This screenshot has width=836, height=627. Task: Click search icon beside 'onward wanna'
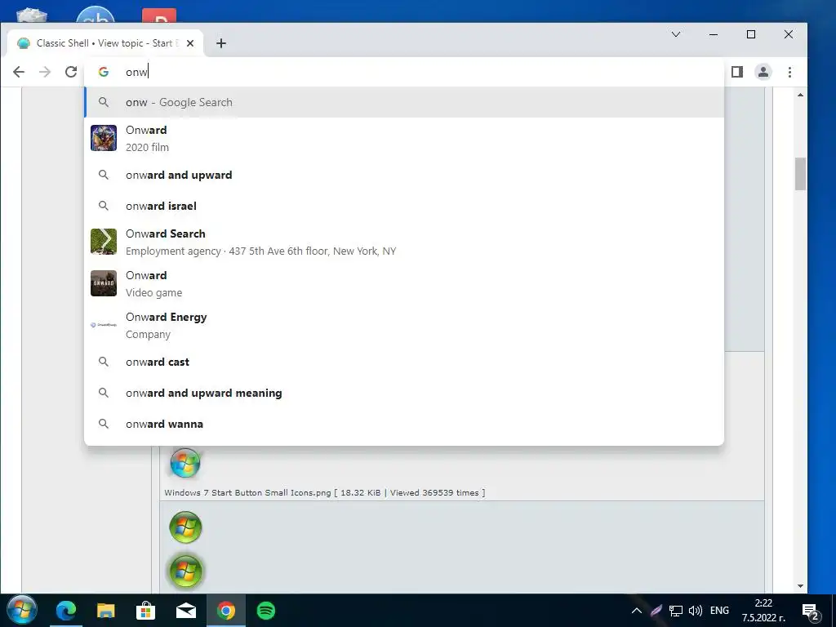[x=104, y=424]
